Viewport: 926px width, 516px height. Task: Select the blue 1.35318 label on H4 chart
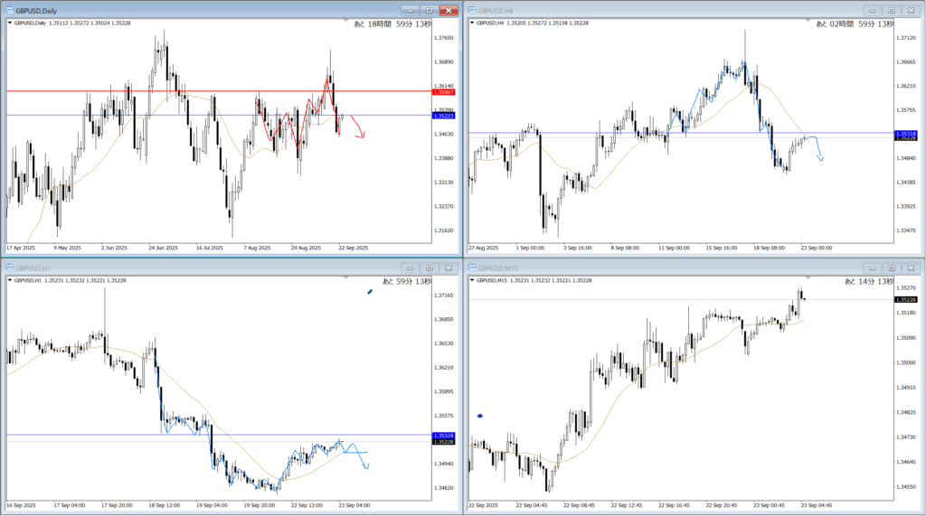tap(907, 133)
